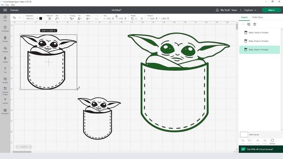Click the small black Baby Yoda image
Image resolution: width=283 pixels, height=159 pixels.
pyautogui.click(x=99, y=118)
